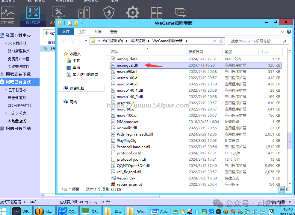Open the chat bubbles message toolbar icon
The width and height of the screenshot is (295, 215).
coord(181,13)
